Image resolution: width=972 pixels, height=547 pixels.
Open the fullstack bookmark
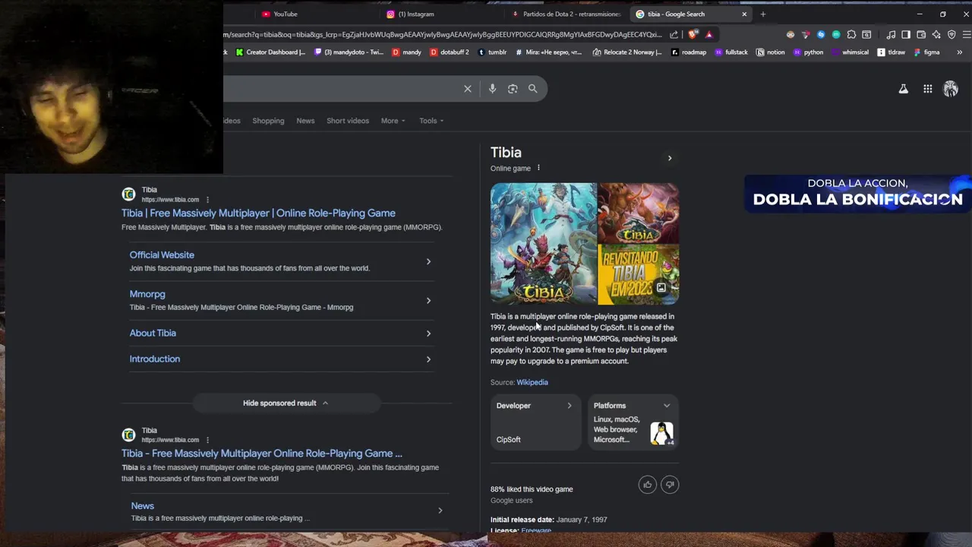coord(731,52)
